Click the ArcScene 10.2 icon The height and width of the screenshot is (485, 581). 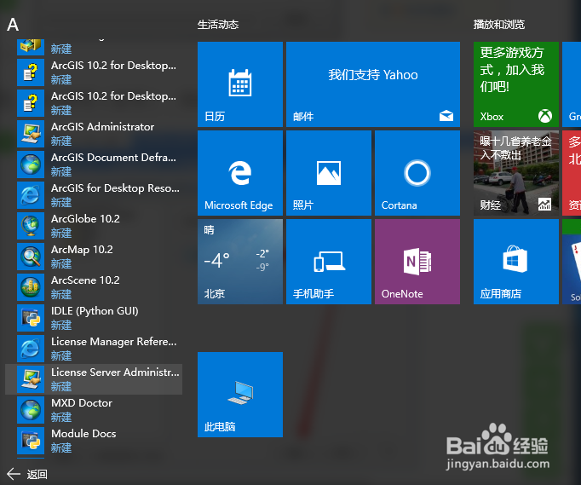point(31,287)
